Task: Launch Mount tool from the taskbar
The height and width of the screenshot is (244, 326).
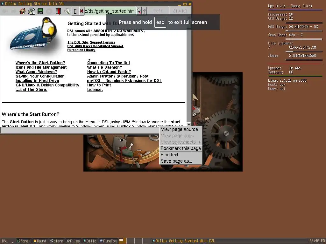Action: point(40,241)
